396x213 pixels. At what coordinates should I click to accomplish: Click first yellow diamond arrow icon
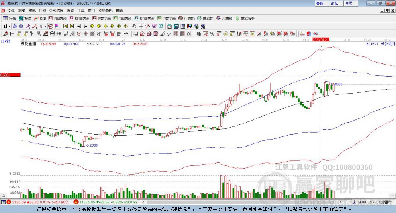(x=92, y=26)
